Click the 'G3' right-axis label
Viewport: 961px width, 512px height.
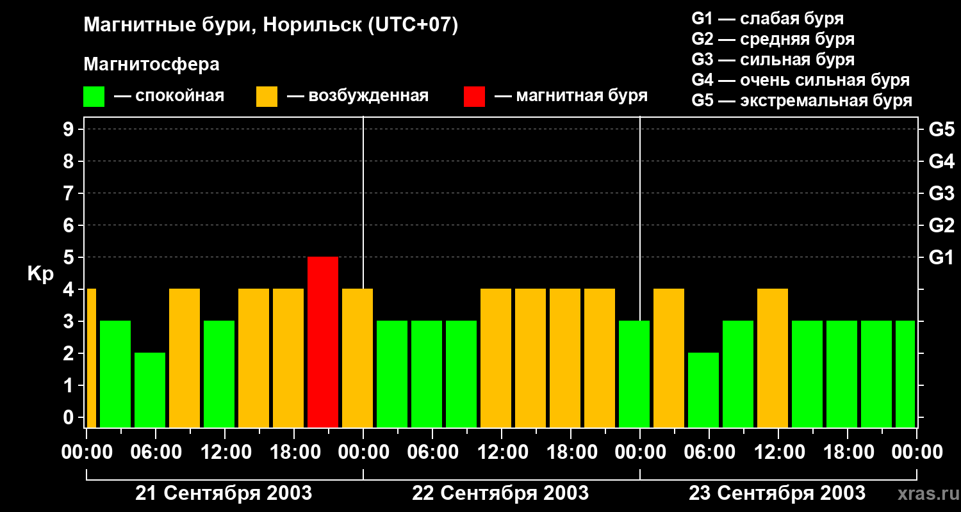point(941,193)
